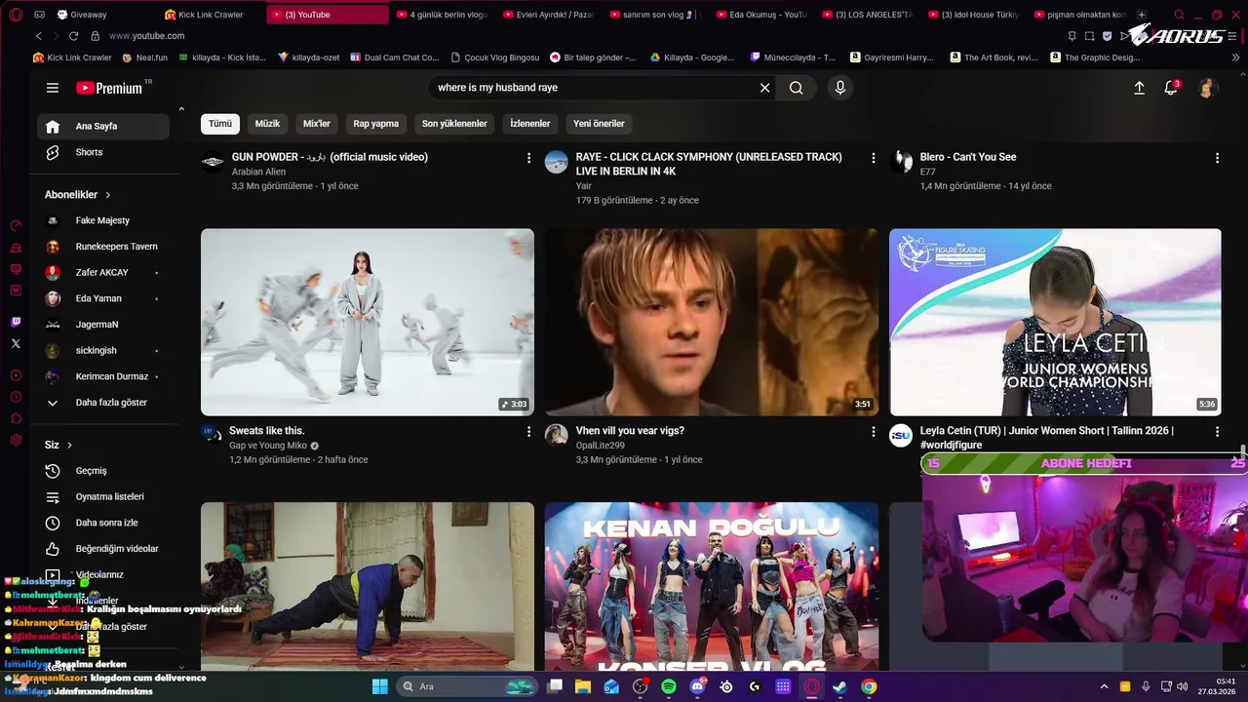Open more options for Blero Can't You See
The height and width of the screenshot is (702, 1248).
pyautogui.click(x=1217, y=158)
